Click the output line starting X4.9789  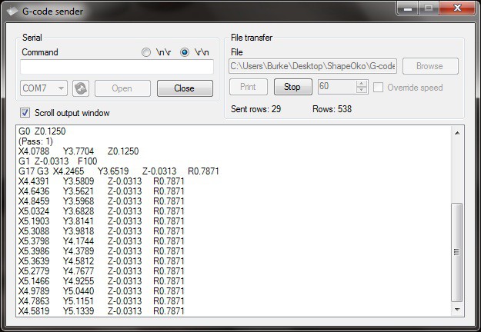[102, 291]
